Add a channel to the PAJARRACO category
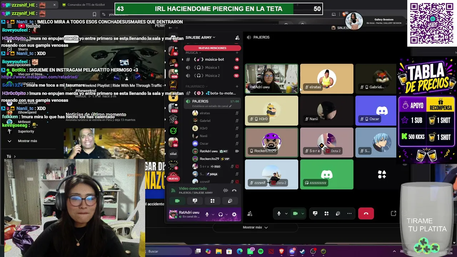 [237, 86]
